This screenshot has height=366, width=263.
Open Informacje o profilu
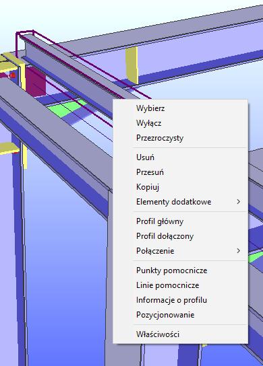coord(180,300)
